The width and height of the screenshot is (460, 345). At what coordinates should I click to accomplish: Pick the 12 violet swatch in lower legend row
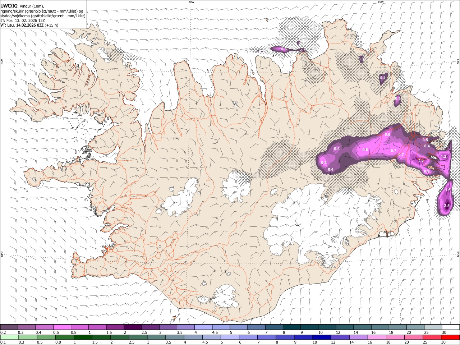coord(340,337)
